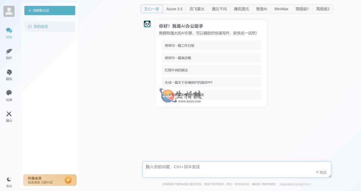Switch to the 讯飞星火 tab
The height and width of the screenshot is (191, 361).
[197, 9]
